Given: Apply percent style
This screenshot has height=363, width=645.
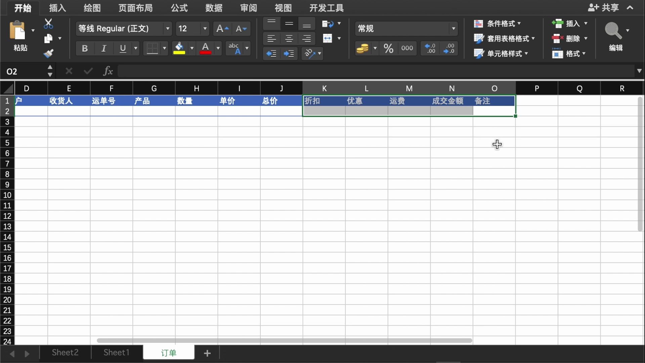Looking at the screenshot, I should coord(389,48).
